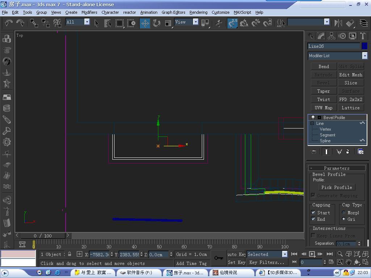Choose the Rectangular Selection Region tool
The image size is (371, 278).
120,23
